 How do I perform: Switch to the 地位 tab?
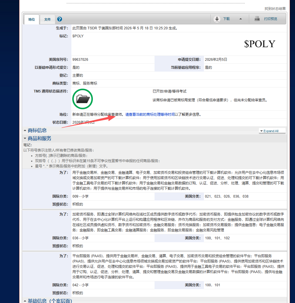[x=31, y=19]
